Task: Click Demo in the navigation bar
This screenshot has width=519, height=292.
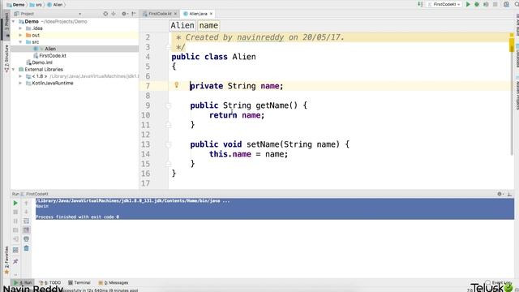Action: click(15, 5)
